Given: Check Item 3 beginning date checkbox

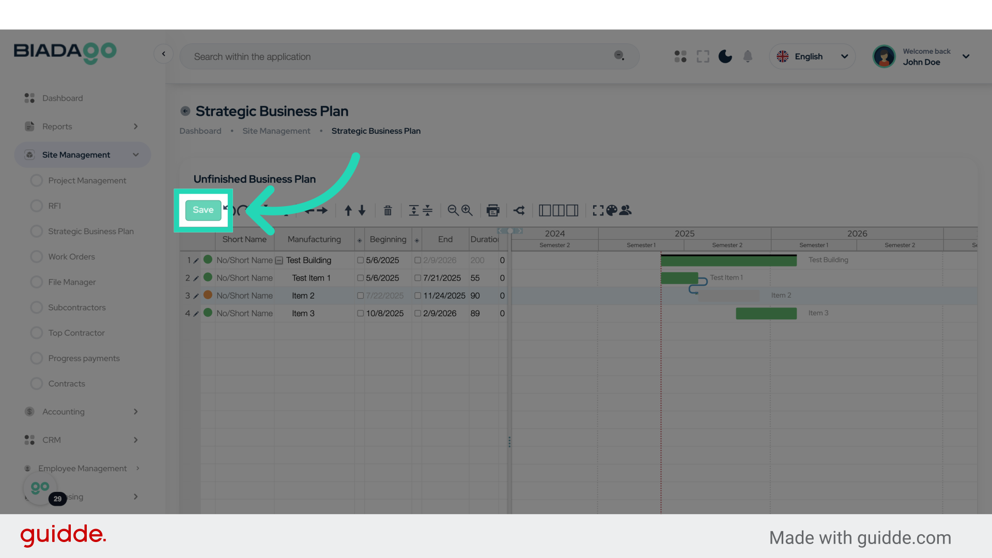Looking at the screenshot, I should point(361,313).
